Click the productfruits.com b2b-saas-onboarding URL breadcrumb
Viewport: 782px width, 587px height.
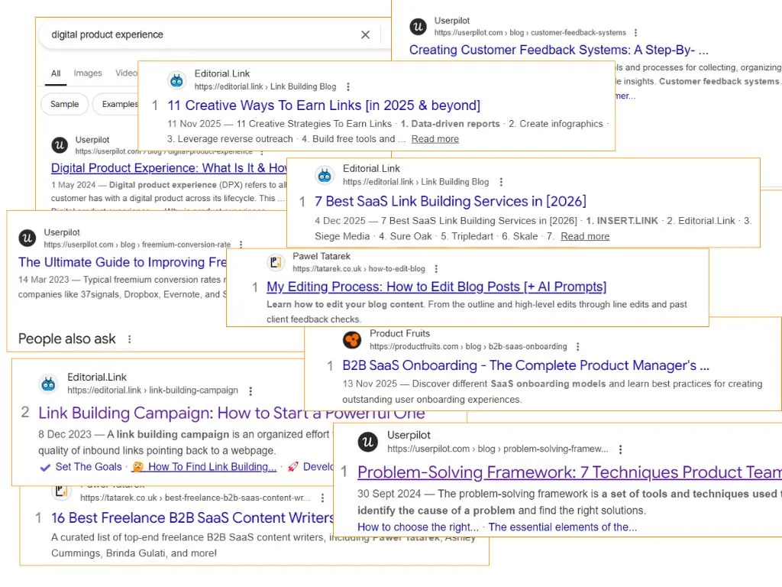pos(468,346)
